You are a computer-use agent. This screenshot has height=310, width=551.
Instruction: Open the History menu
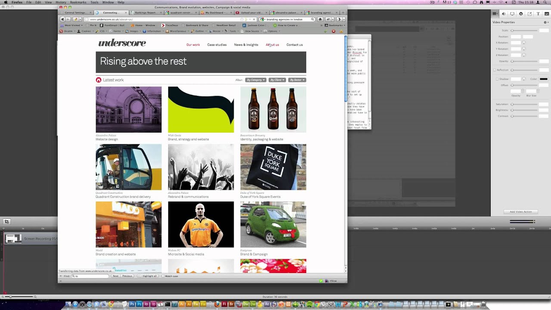coord(61,2)
